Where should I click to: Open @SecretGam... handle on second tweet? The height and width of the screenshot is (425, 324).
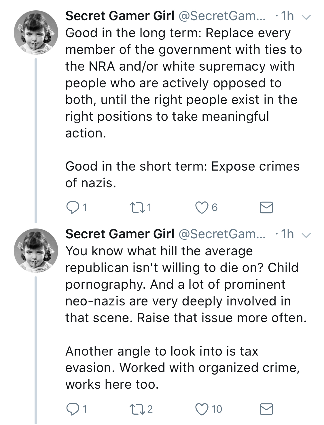tap(223, 234)
